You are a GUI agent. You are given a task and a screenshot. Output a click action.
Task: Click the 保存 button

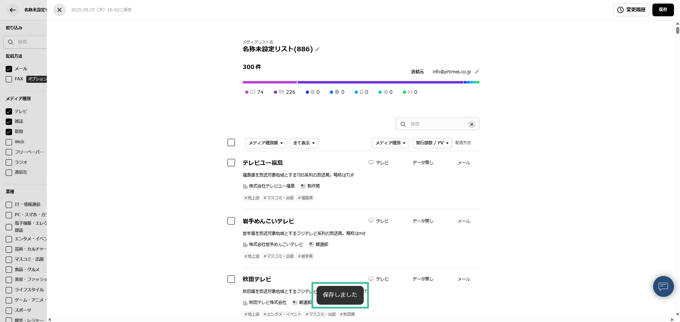point(663,10)
